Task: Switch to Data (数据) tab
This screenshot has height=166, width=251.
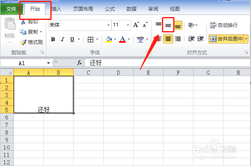Action: tap(131, 9)
